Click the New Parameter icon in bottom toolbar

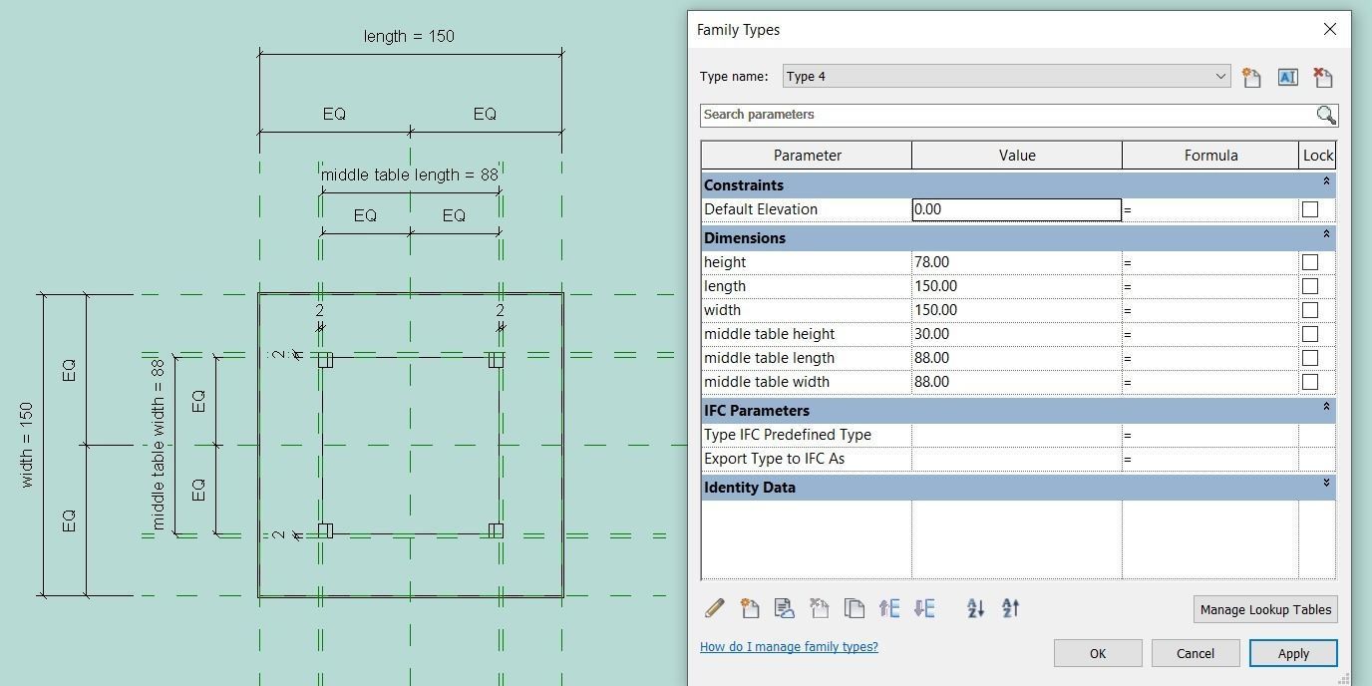tap(750, 608)
